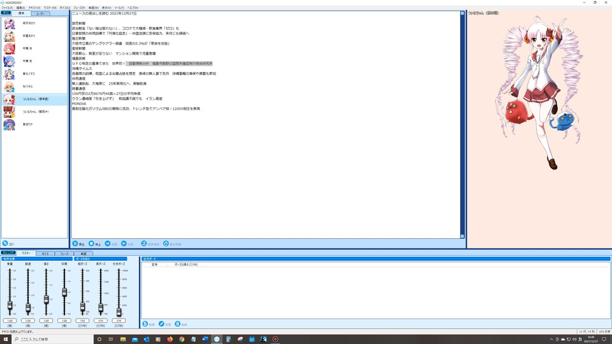This screenshot has height=344, width=612.
Task: Open the フレーズ tuning tab
Action: point(64,254)
